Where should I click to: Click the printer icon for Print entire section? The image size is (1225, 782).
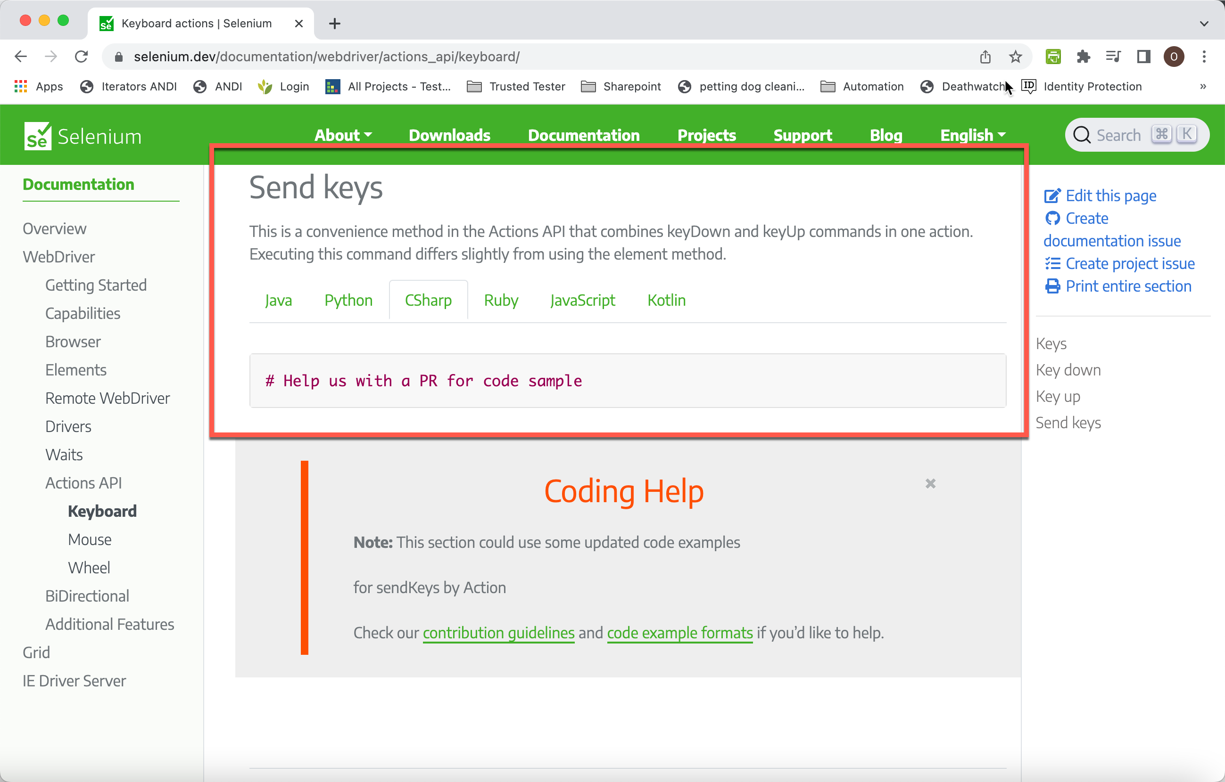click(x=1052, y=286)
